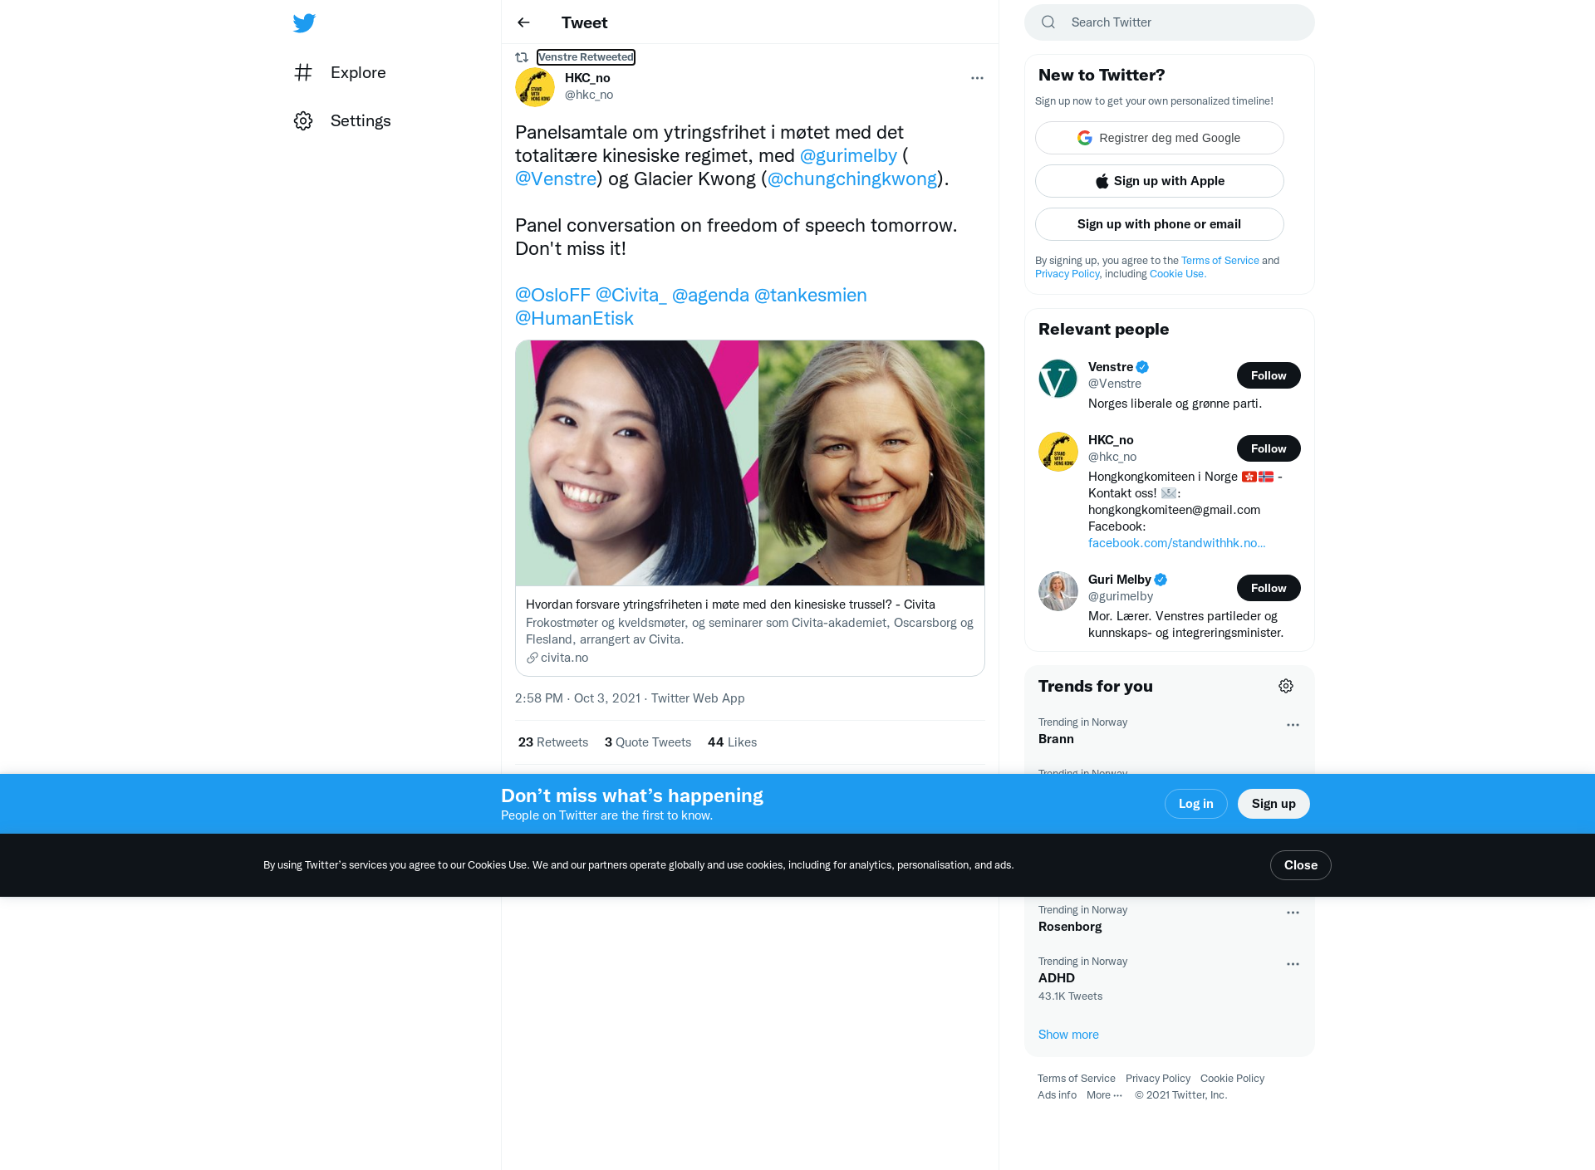Open the @gurimelby mention link
The height and width of the screenshot is (1170, 1595).
pyautogui.click(x=848, y=155)
